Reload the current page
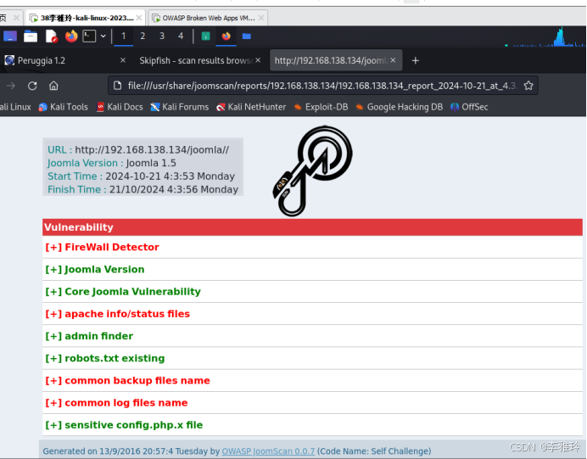Screen dimensions: 587x459 pyautogui.click(x=32, y=86)
